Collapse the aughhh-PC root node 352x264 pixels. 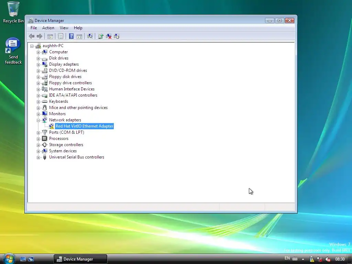click(32, 46)
